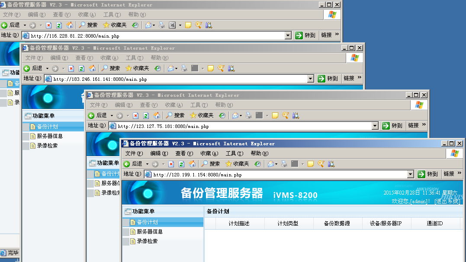Expand Links chevron in 120.199.1.154 window
This screenshot has width=466, height=262.
coord(460,173)
